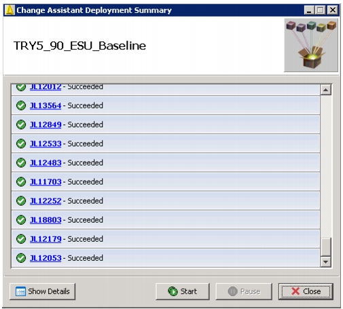Click the scrollbar up arrow
This screenshot has width=343, height=309.
(326, 90)
